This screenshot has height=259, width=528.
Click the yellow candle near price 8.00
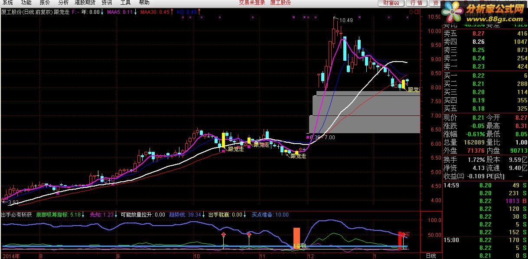(403, 84)
